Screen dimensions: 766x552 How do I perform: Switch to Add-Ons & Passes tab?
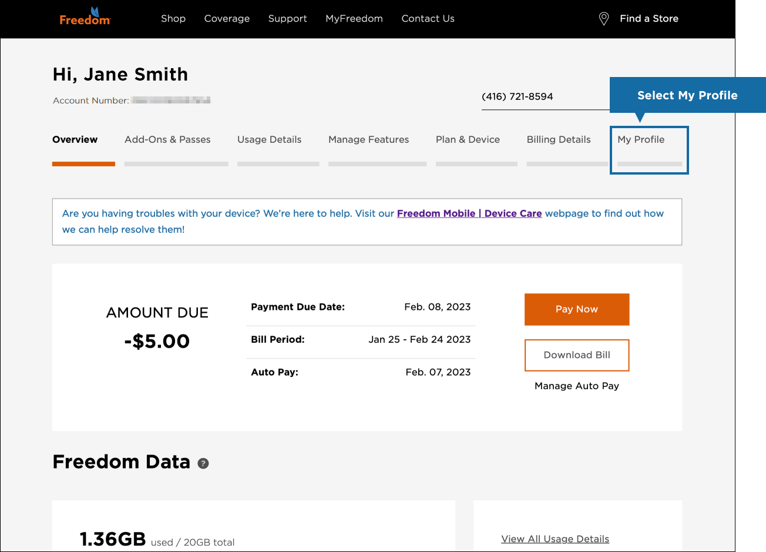tap(167, 139)
